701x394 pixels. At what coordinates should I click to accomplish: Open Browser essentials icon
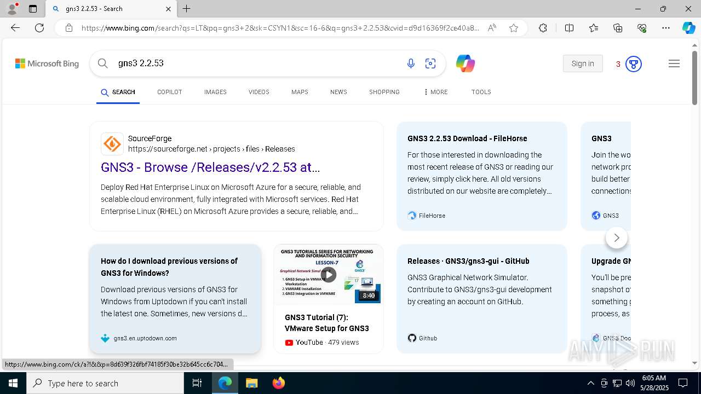click(642, 28)
